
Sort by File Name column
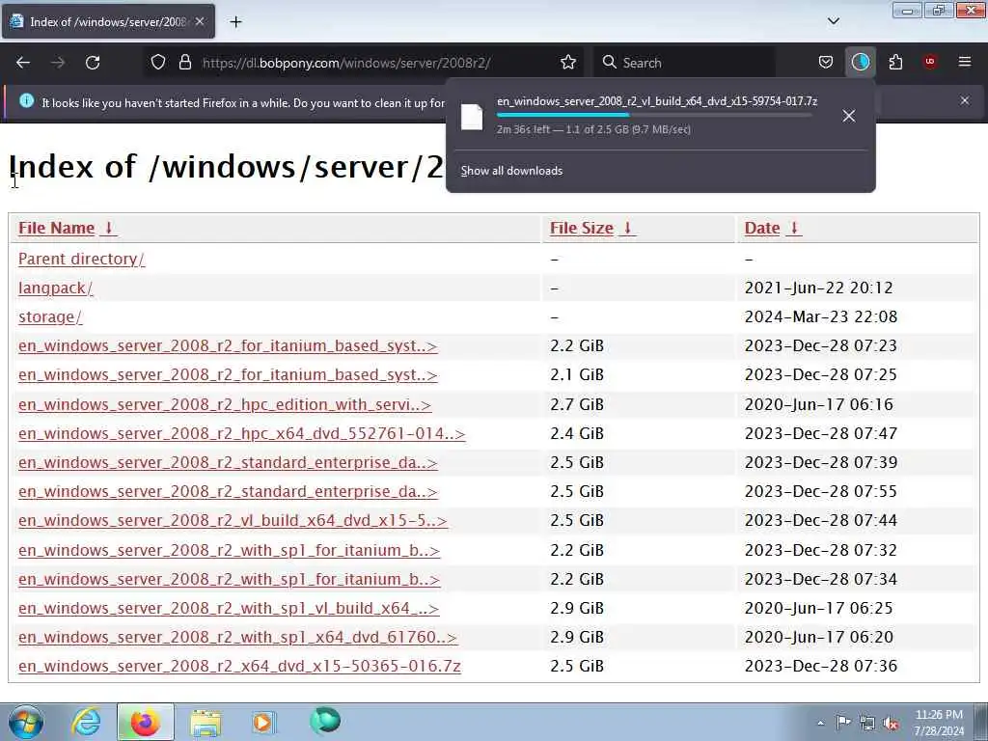[68, 228]
